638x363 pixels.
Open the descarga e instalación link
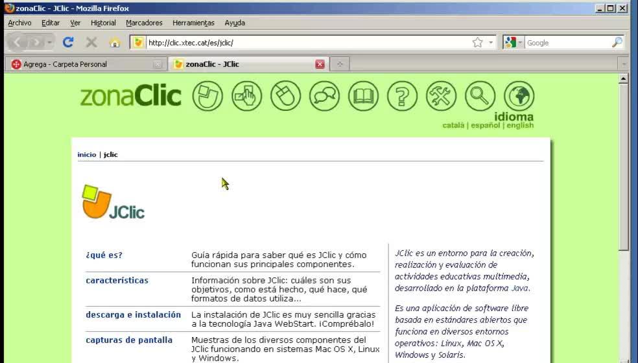click(133, 314)
